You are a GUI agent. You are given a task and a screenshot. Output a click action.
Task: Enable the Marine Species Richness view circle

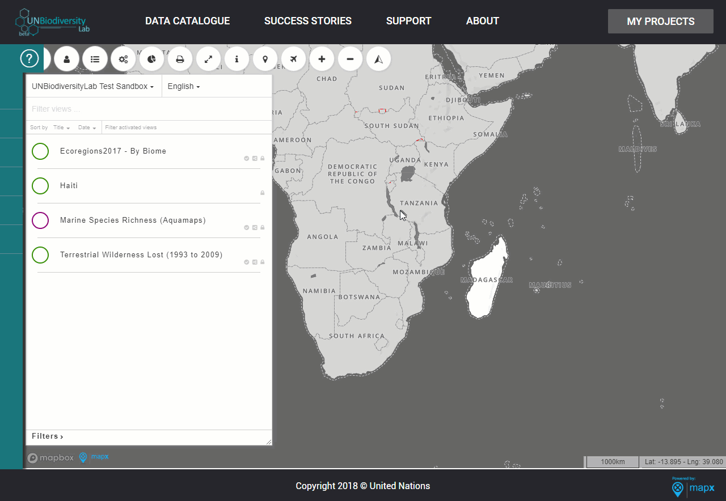[x=40, y=220]
